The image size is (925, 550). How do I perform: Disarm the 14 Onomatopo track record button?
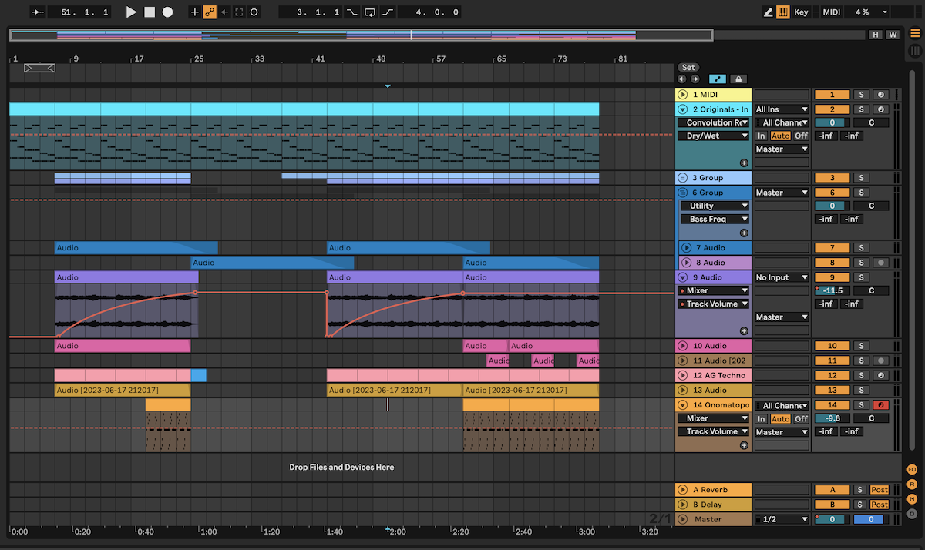[880, 405]
